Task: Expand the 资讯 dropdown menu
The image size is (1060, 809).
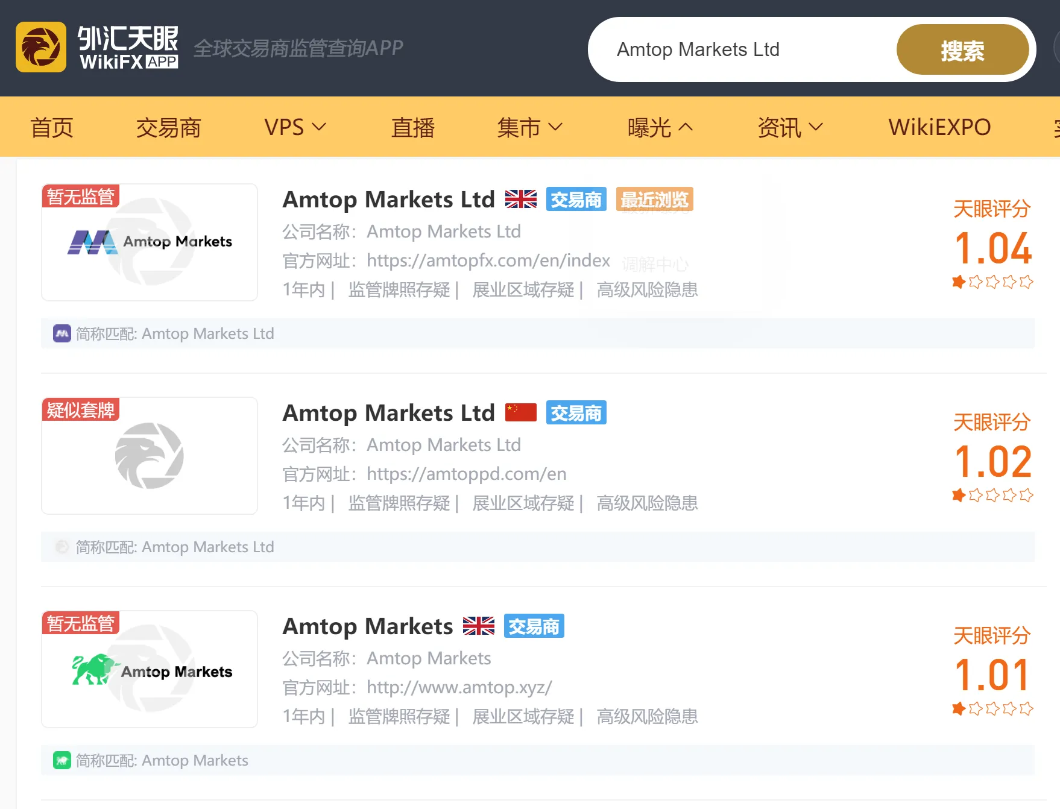Action: click(x=790, y=127)
